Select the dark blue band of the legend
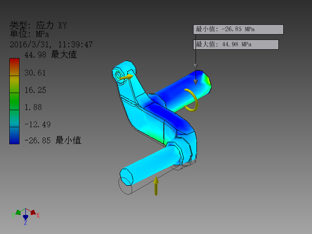Image resolution: width=312 pixels, height=234 pixels. 14,136
